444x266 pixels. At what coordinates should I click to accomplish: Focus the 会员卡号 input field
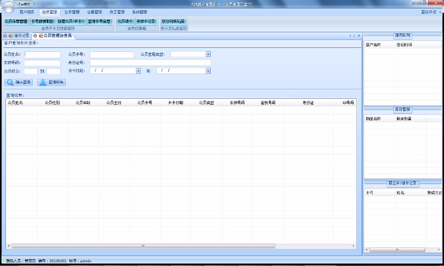(x=111, y=54)
